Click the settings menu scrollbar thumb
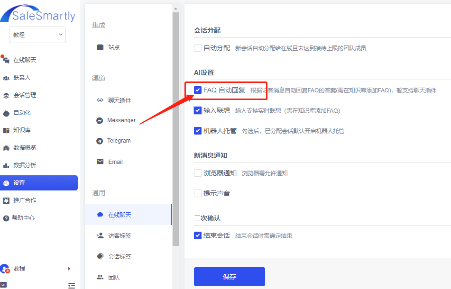 pyautogui.click(x=176, y=129)
